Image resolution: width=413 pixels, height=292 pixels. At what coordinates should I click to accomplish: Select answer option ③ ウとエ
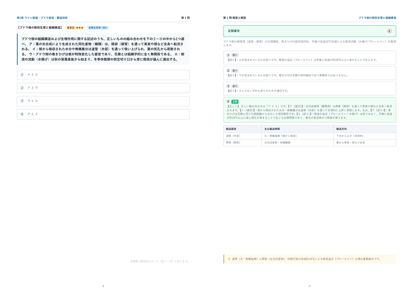(x=103, y=101)
